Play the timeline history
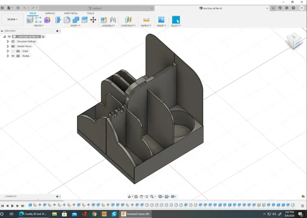Image resolution: width=307 pixels, height=218 pixels. pos(13,206)
